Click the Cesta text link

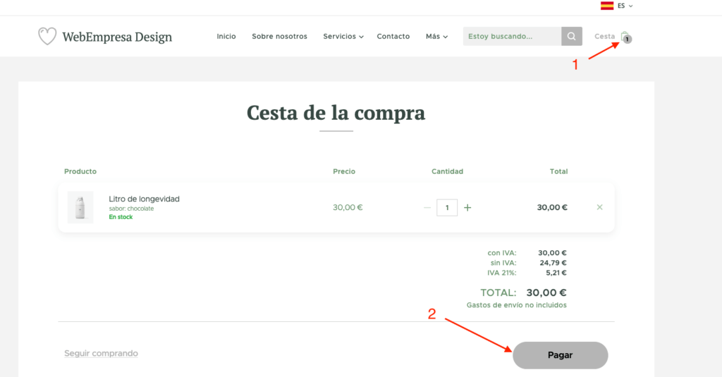pos(604,37)
